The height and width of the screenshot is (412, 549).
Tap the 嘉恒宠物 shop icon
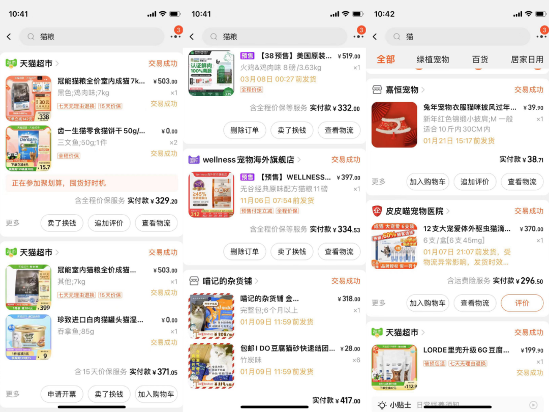click(x=376, y=90)
